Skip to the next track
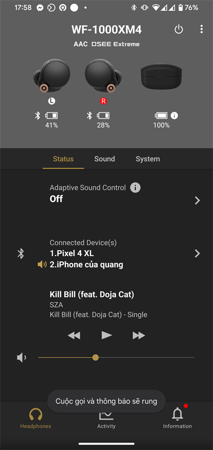The width and height of the screenshot is (213, 450). pos(138,335)
